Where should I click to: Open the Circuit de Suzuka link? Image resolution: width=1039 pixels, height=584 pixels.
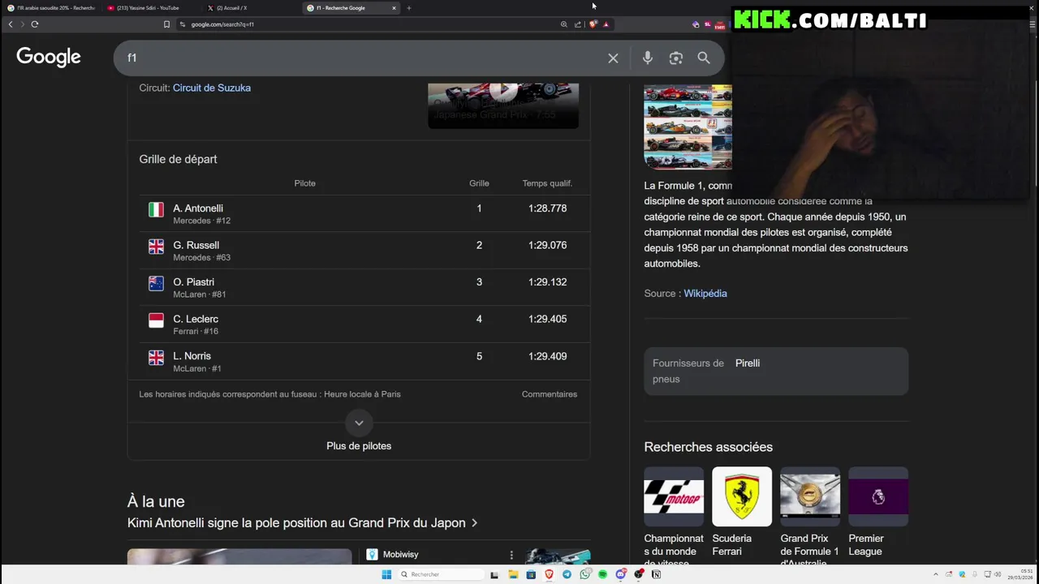point(212,88)
